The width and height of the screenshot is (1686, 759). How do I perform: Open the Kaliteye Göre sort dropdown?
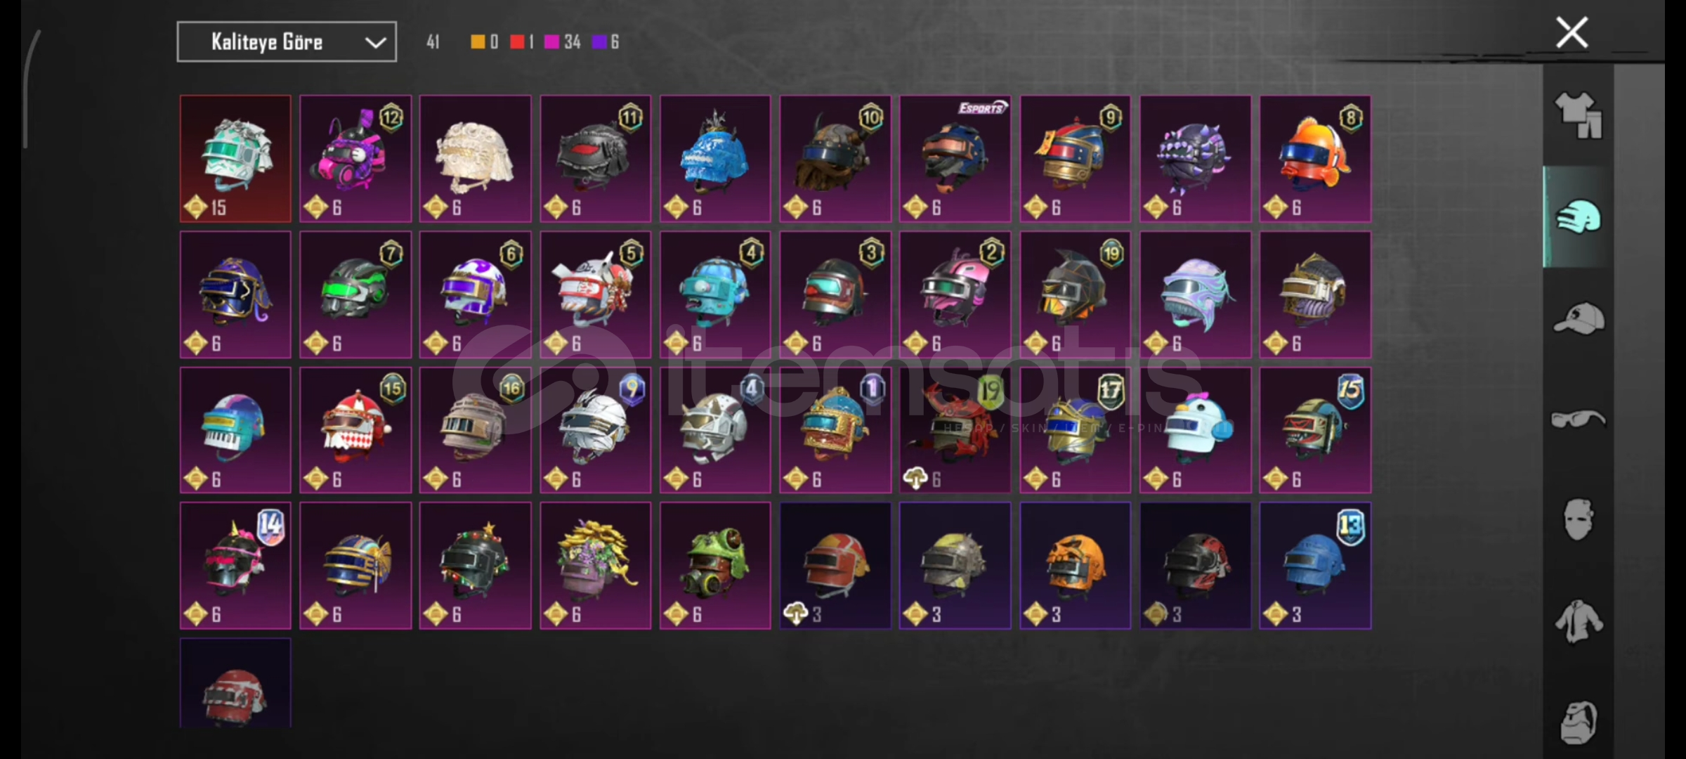(287, 42)
